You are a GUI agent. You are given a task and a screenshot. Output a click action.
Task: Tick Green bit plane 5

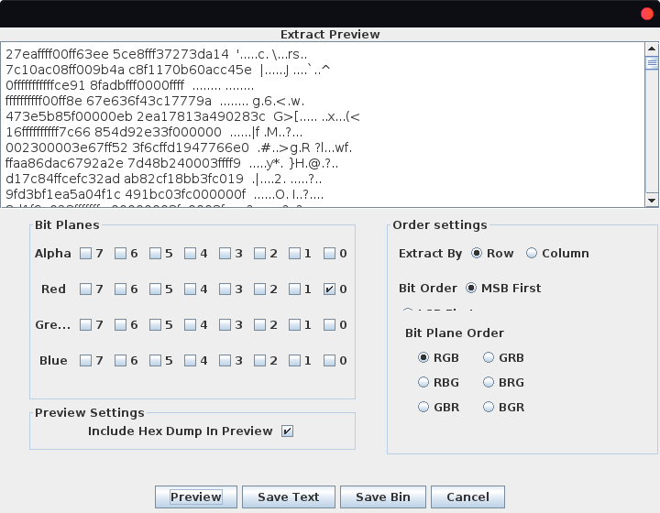click(x=156, y=324)
